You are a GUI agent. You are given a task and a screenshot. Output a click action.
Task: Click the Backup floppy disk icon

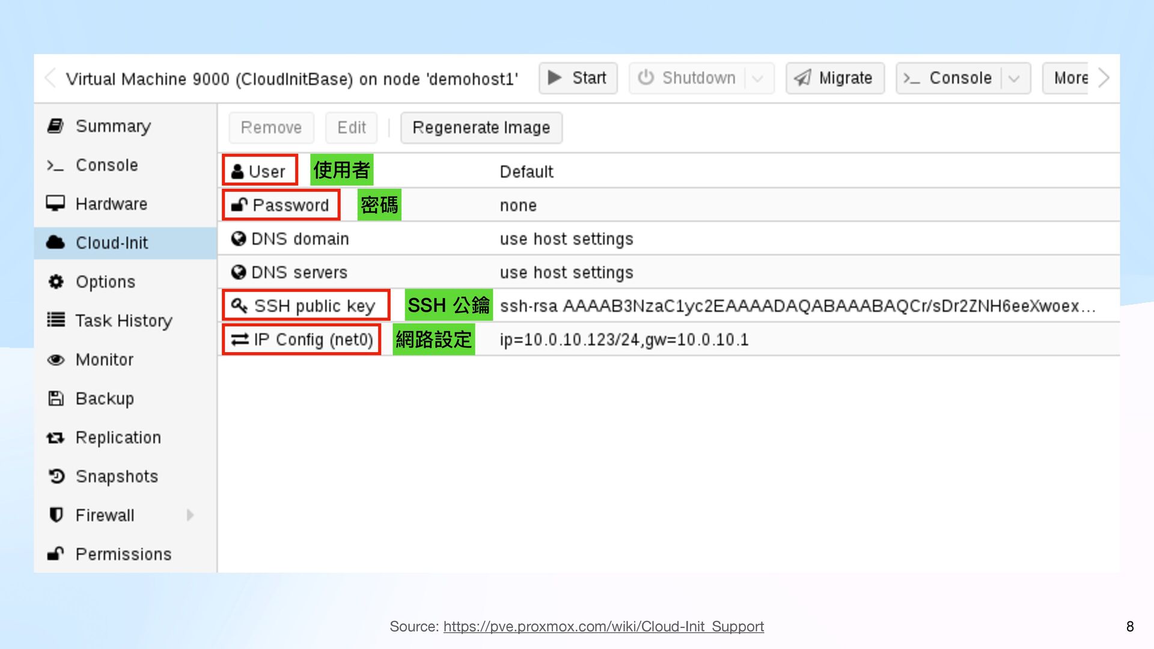[55, 398]
